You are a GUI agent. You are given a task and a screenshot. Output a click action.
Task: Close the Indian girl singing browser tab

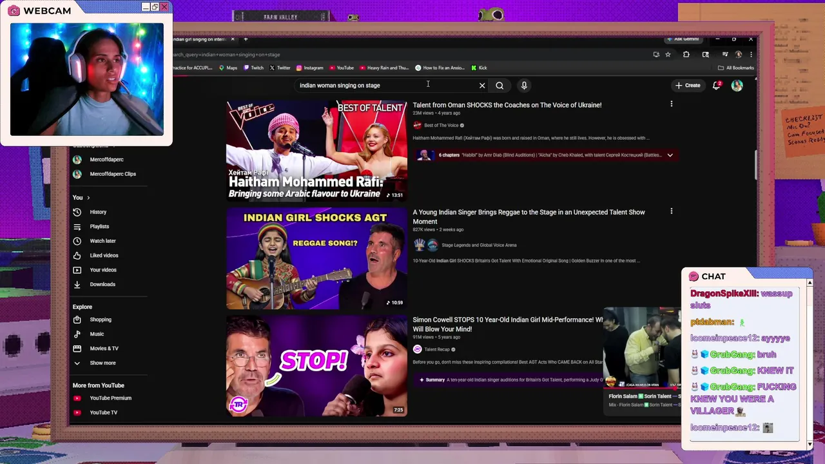(x=233, y=39)
